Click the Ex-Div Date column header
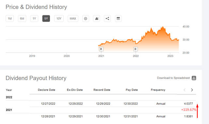 75,90
